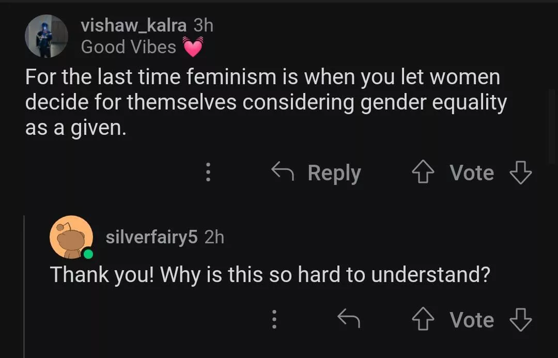Open three-dot options for silverfairy5's reply
The width and height of the screenshot is (558, 358).
(274, 319)
